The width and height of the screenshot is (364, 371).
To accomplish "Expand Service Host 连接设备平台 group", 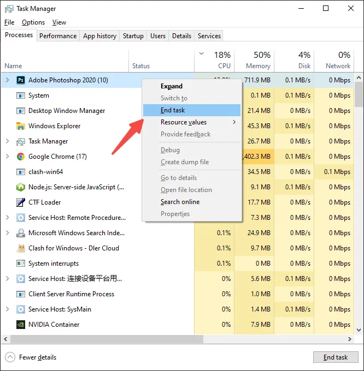I will coord(7,279).
